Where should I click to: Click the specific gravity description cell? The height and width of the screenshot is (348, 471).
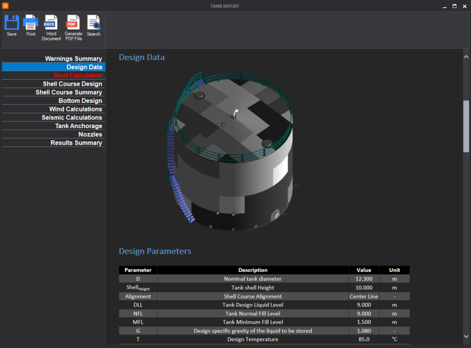[x=253, y=331]
